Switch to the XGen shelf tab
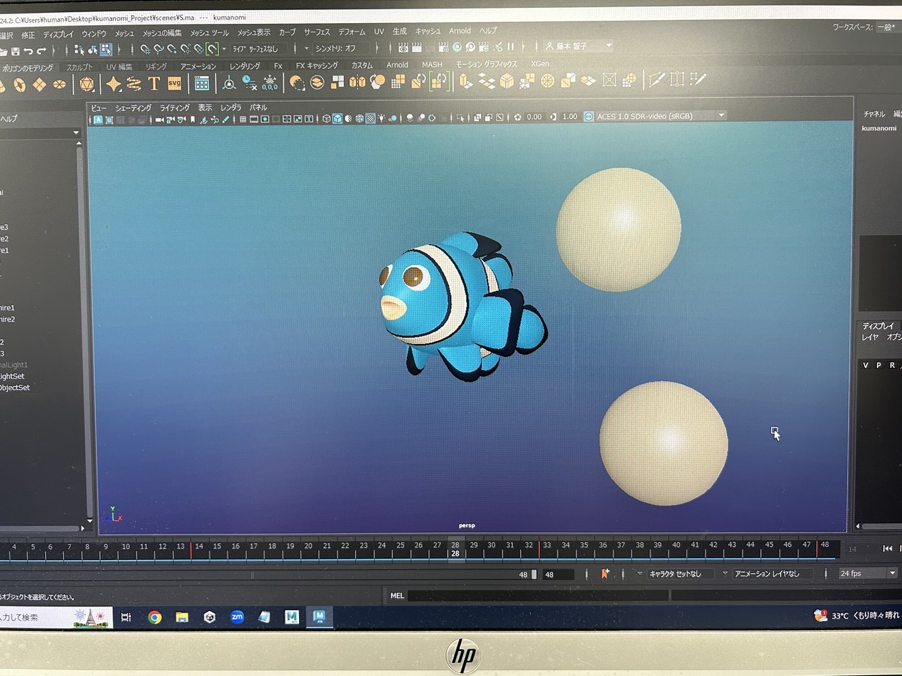The width and height of the screenshot is (902, 676). [540, 63]
